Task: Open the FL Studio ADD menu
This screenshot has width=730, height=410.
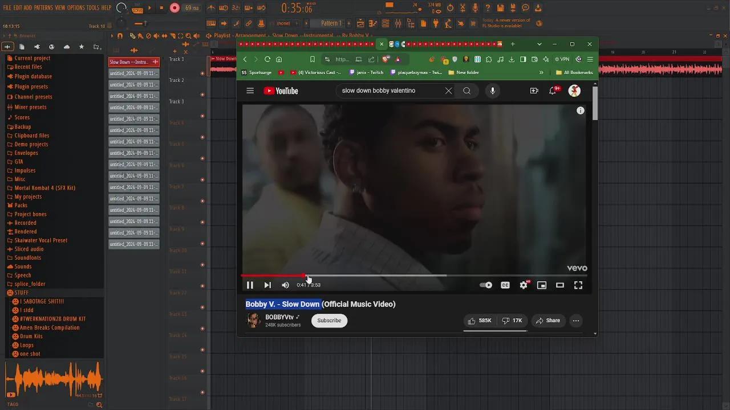Action: [x=28, y=8]
